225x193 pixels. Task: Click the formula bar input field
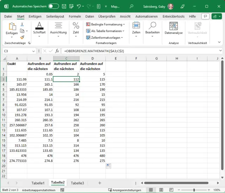point(141,51)
